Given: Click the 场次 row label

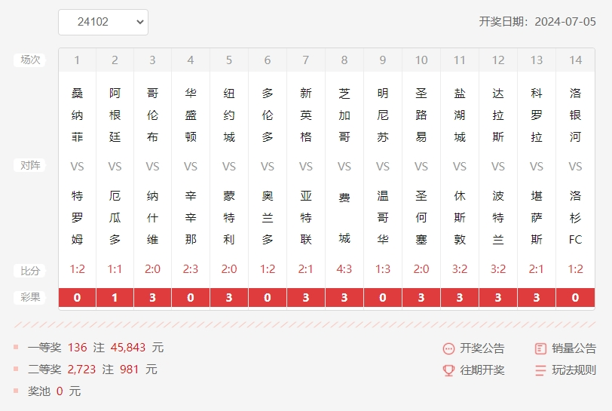Looking at the screenshot, I should click(x=30, y=60).
